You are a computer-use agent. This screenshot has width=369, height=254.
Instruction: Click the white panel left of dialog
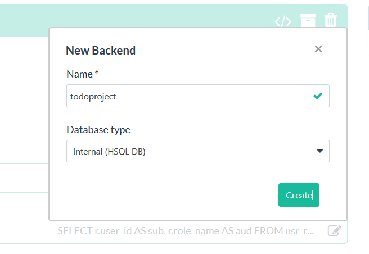click(x=24, y=99)
